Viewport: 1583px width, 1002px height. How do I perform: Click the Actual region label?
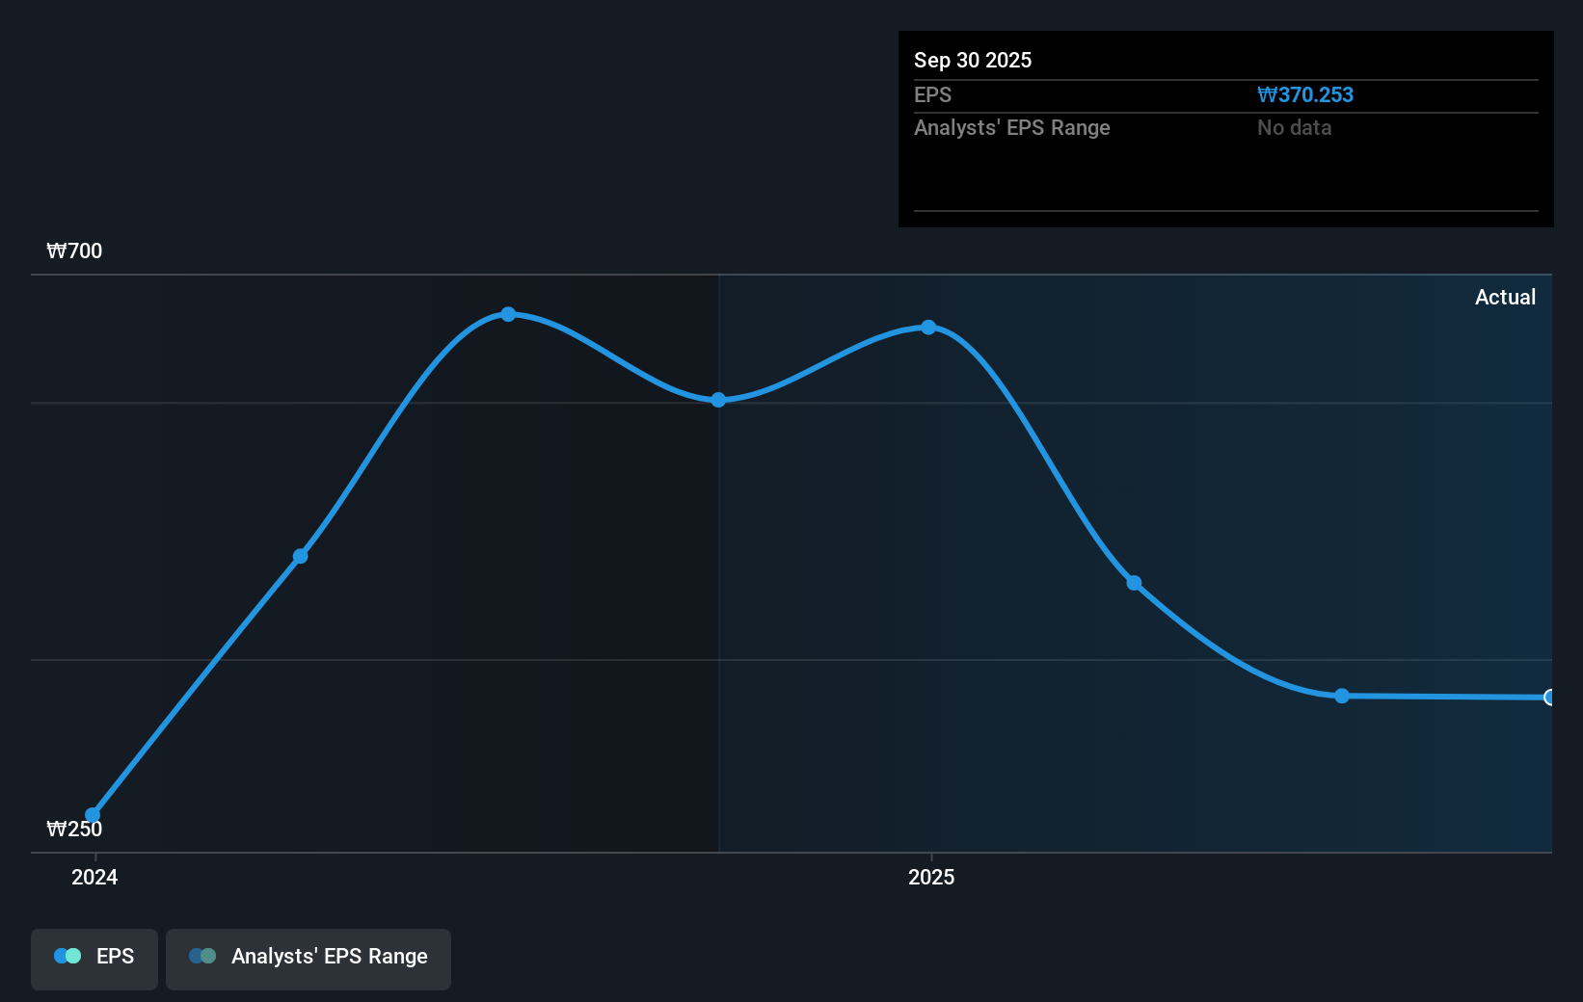coord(1505,298)
